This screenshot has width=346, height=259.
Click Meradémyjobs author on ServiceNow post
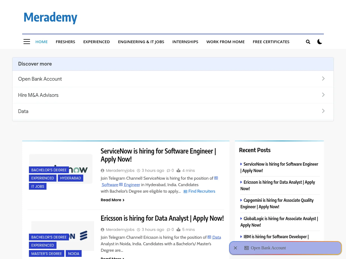pos(120,171)
